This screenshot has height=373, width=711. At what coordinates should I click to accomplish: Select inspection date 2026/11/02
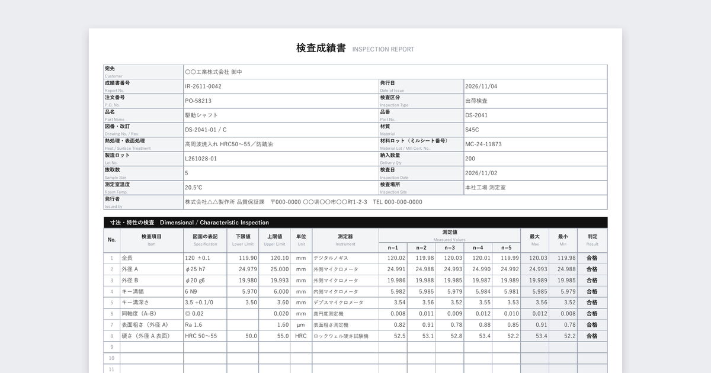point(481,173)
